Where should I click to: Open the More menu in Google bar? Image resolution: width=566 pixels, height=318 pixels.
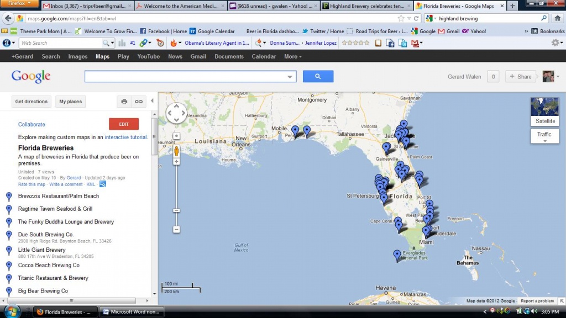292,56
